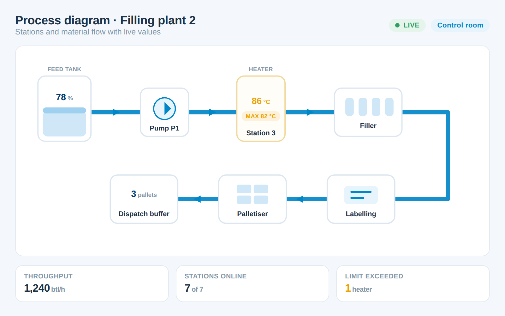Click the Palletiser label
This screenshot has width=505, height=316.
point(252,214)
